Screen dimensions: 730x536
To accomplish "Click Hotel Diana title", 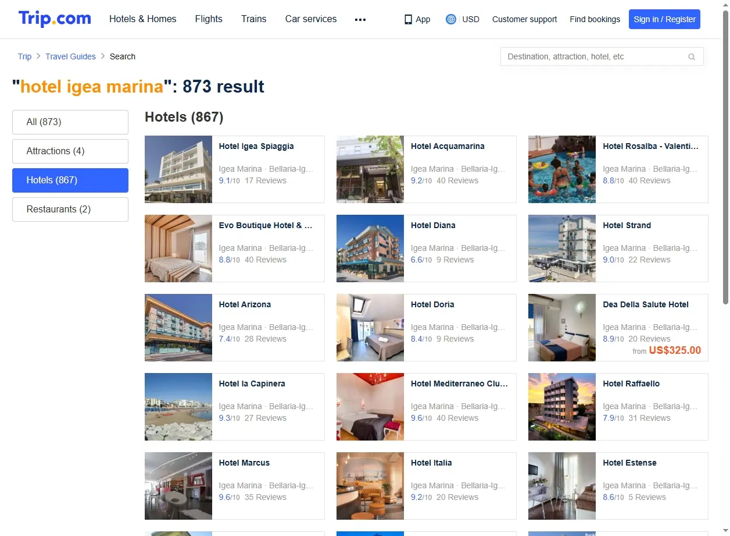I will [x=433, y=225].
